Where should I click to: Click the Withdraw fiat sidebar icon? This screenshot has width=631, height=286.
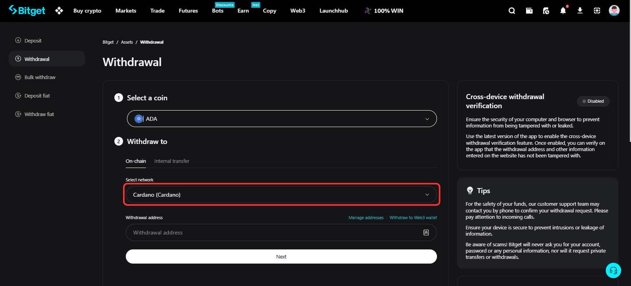[18, 114]
